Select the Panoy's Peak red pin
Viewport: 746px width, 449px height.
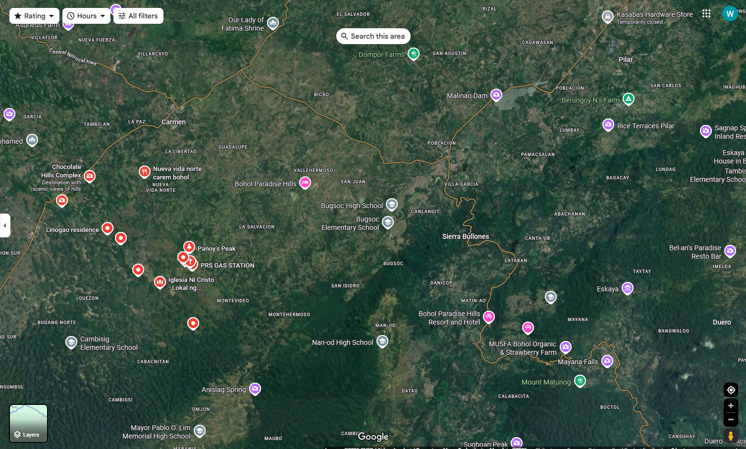coord(189,246)
